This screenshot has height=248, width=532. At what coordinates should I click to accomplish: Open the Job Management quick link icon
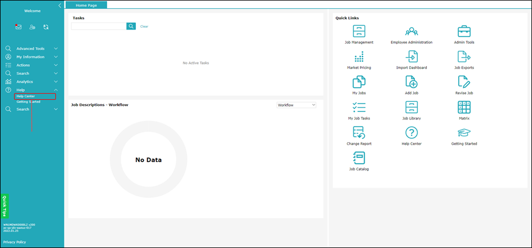point(359,32)
